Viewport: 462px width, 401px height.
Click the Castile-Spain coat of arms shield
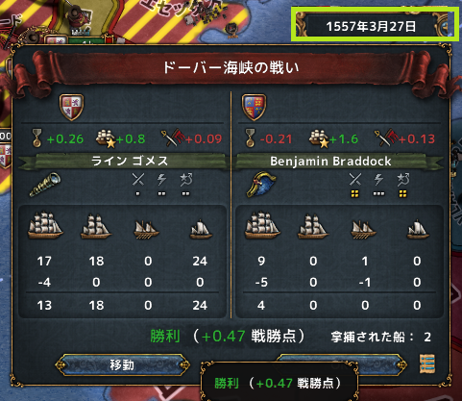71,107
